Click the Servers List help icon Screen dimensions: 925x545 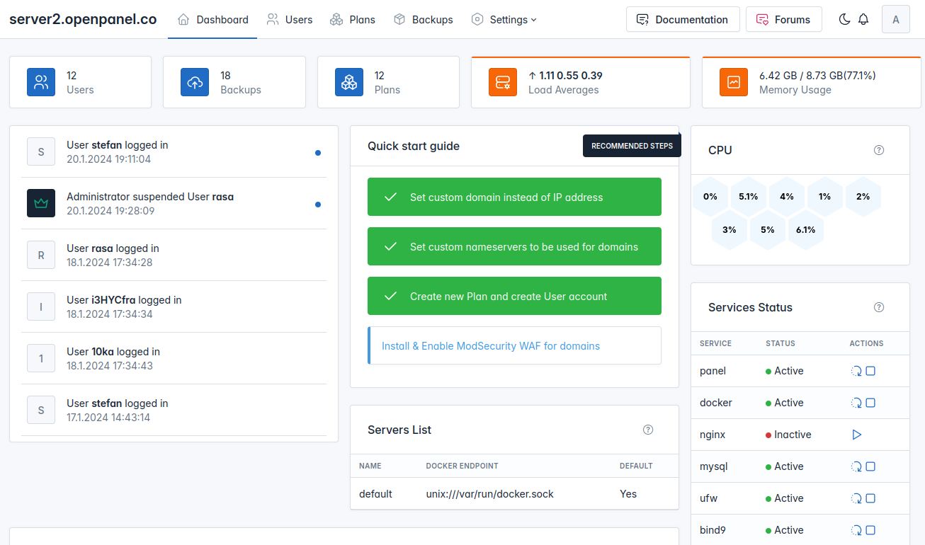648,430
